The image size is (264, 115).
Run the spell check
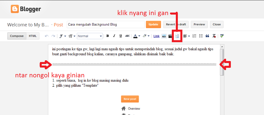pyautogui.click(x=222, y=36)
